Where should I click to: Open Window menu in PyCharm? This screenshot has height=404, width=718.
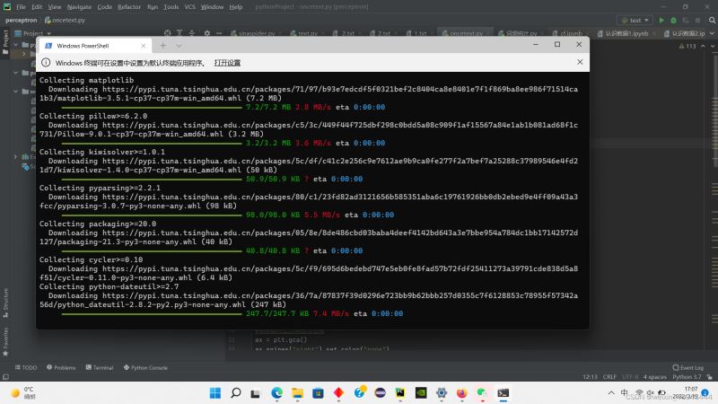(212, 7)
